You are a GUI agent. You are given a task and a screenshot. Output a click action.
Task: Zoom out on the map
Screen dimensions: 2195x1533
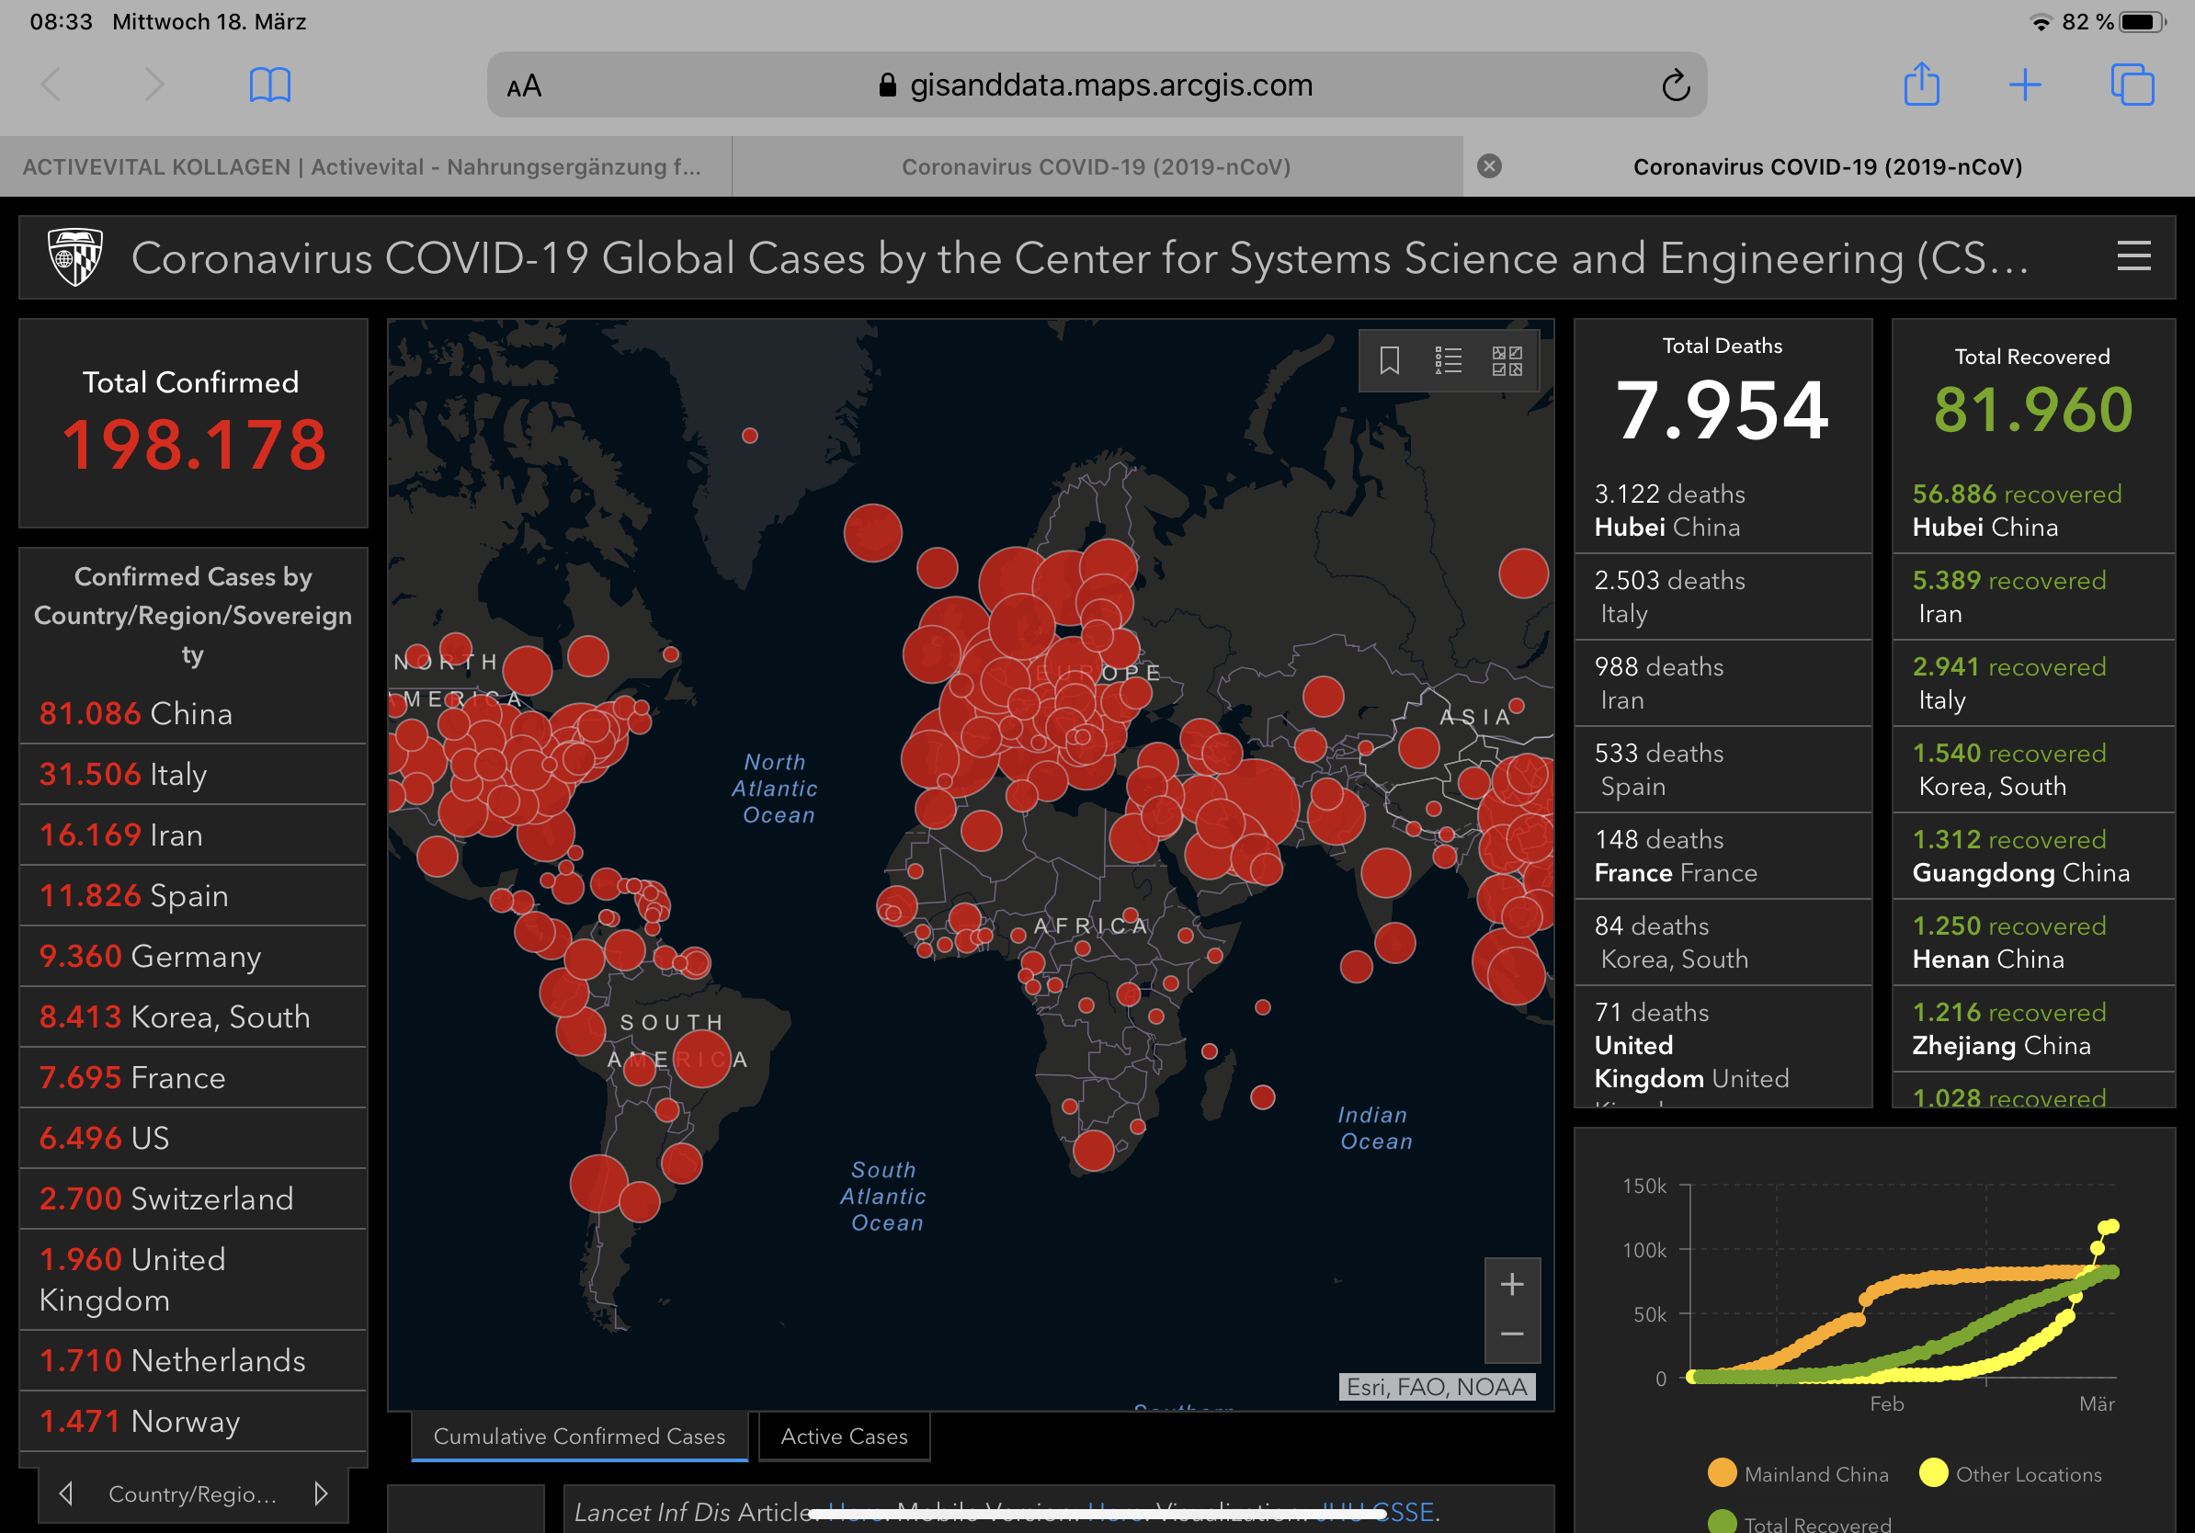point(1511,1335)
